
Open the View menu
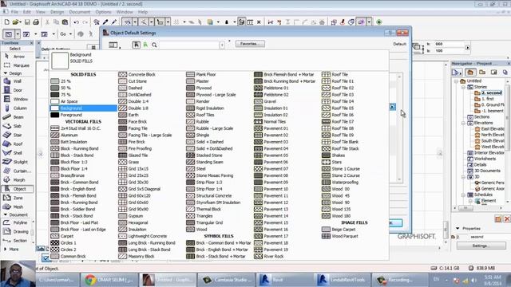41,12
